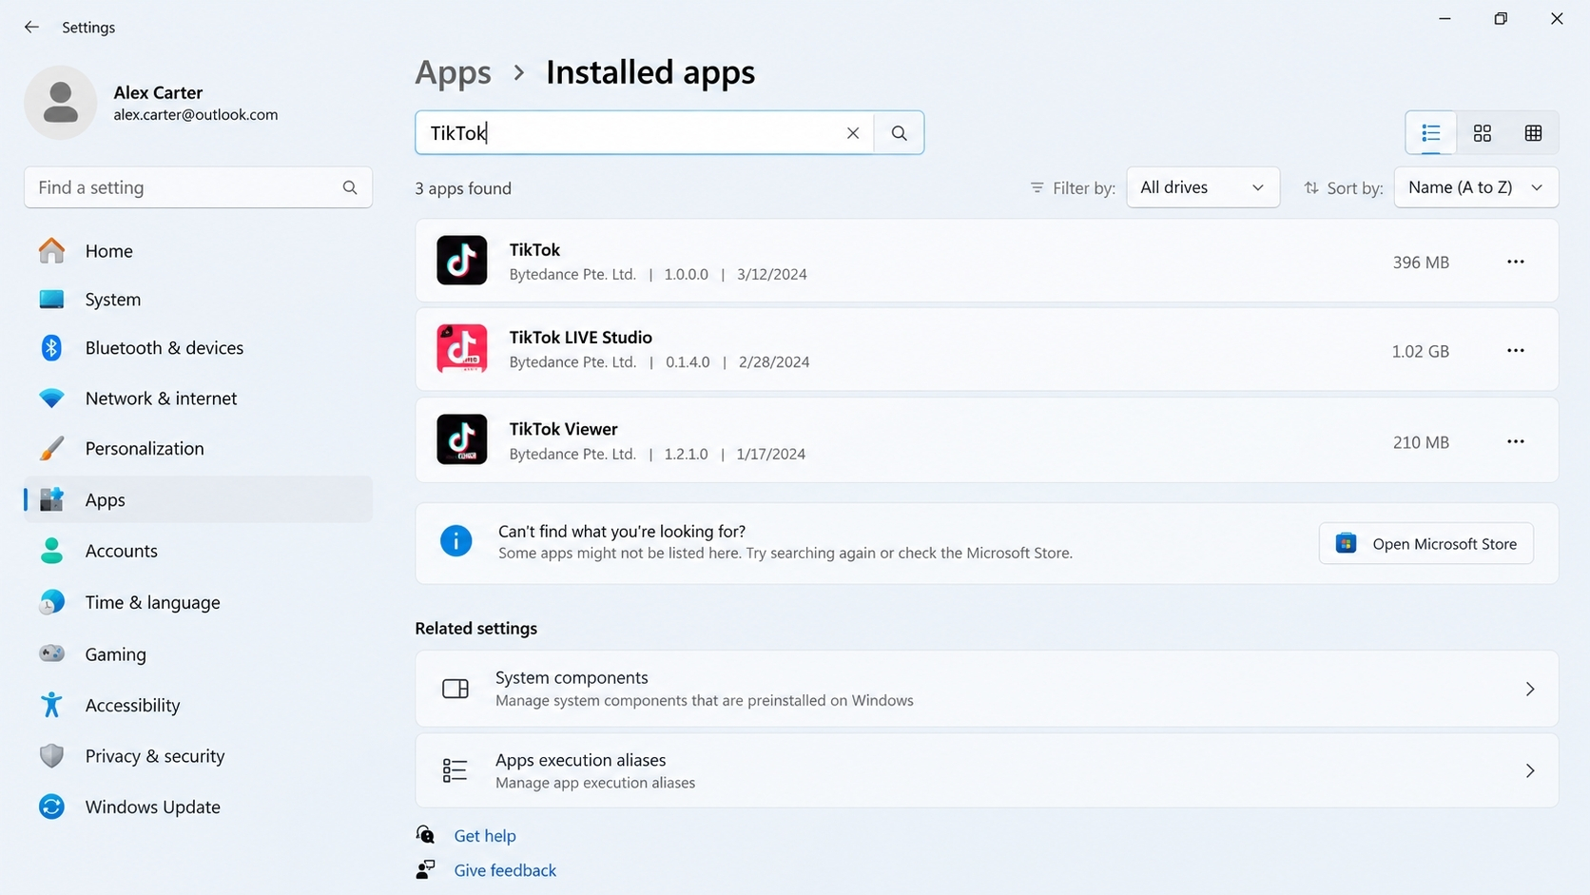Screen dimensions: 1590x895
Task: Open Windows Update
Action: pyautogui.click(x=198, y=807)
